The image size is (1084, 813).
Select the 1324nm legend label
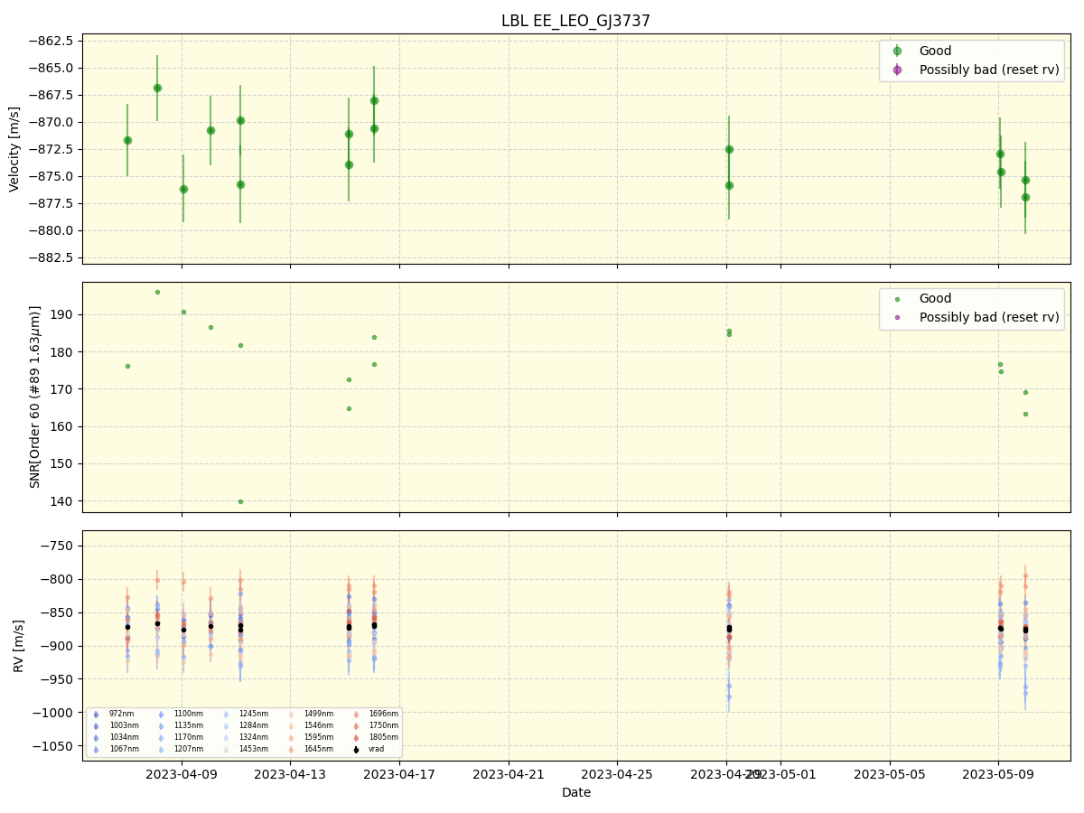click(254, 737)
